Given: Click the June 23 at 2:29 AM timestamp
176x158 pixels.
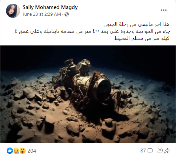Looking at the screenshot, I should pyautogui.click(x=42, y=14).
